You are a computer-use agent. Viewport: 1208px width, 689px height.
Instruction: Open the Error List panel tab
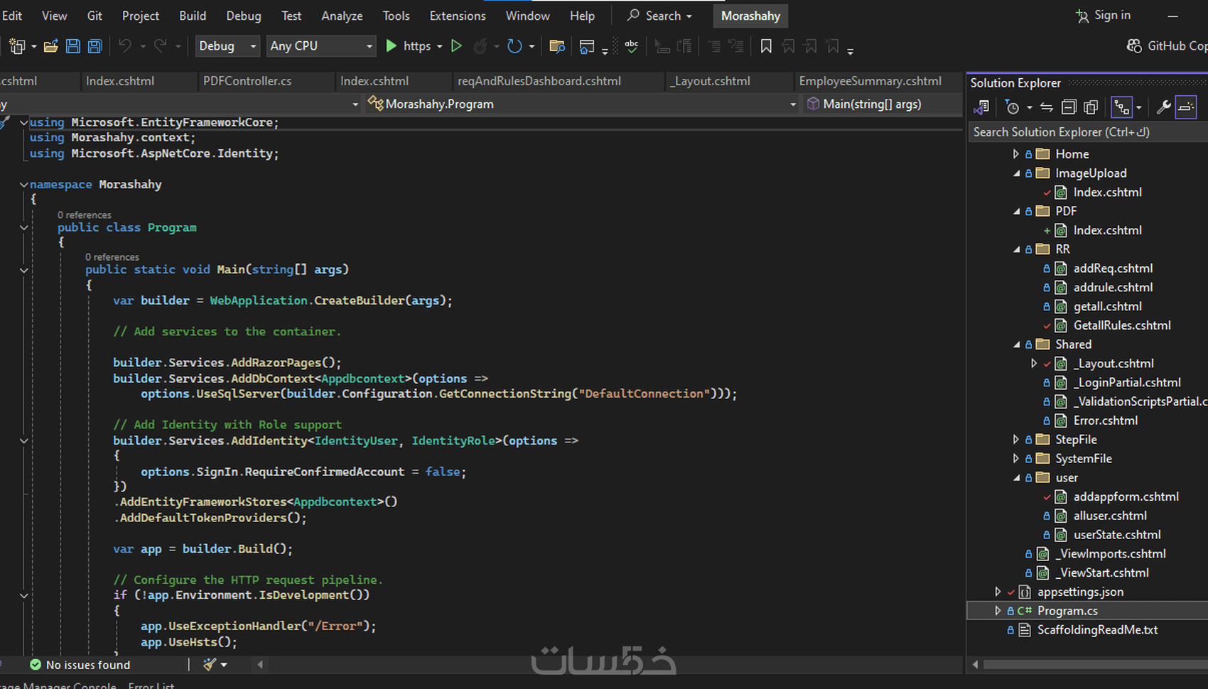click(151, 685)
